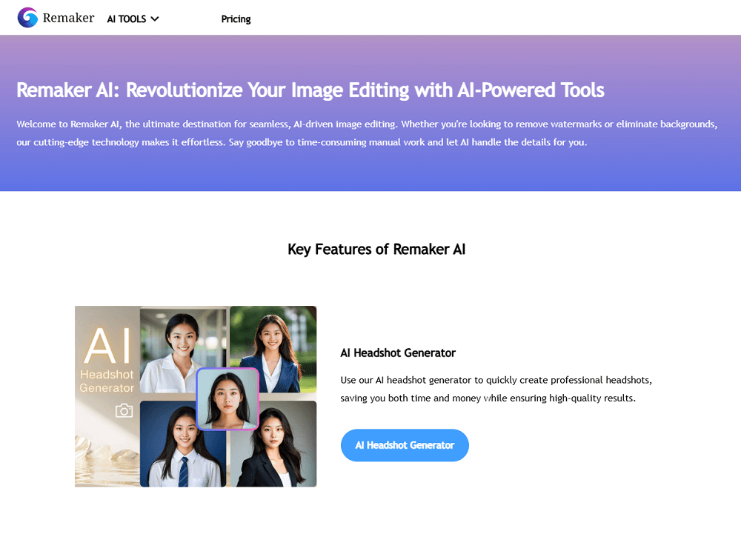Viewport: 741px width, 551px height.
Task: Click the blue AI Headshot Generator button
Action: 405,445
